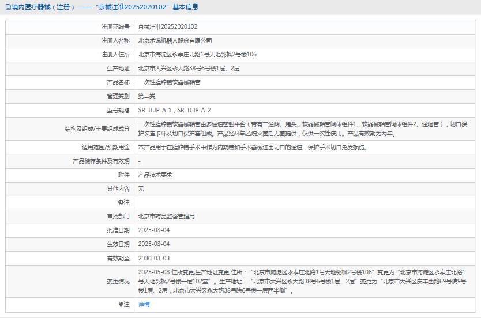The width and height of the screenshot is (481, 318).
Task: Select the intended use text 本产品用于在腹腔镜手术中
Action: coord(253,147)
